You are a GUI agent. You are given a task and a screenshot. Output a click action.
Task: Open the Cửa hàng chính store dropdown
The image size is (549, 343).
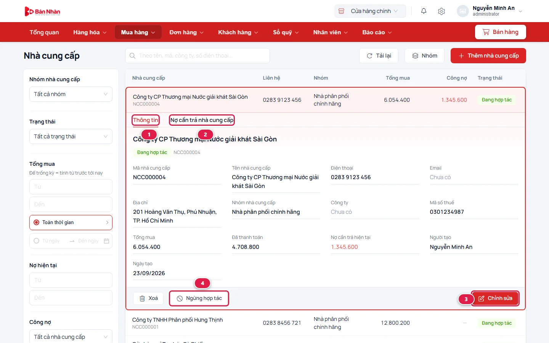point(370,11)
